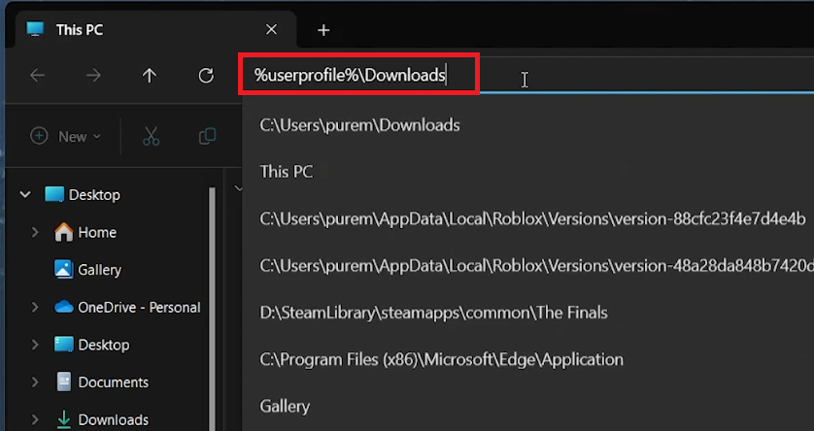Image resolution: width=814 pixels, height=431 pixels.
Task: Open OneDrive - Personal in sidebar
Action: 139,307
